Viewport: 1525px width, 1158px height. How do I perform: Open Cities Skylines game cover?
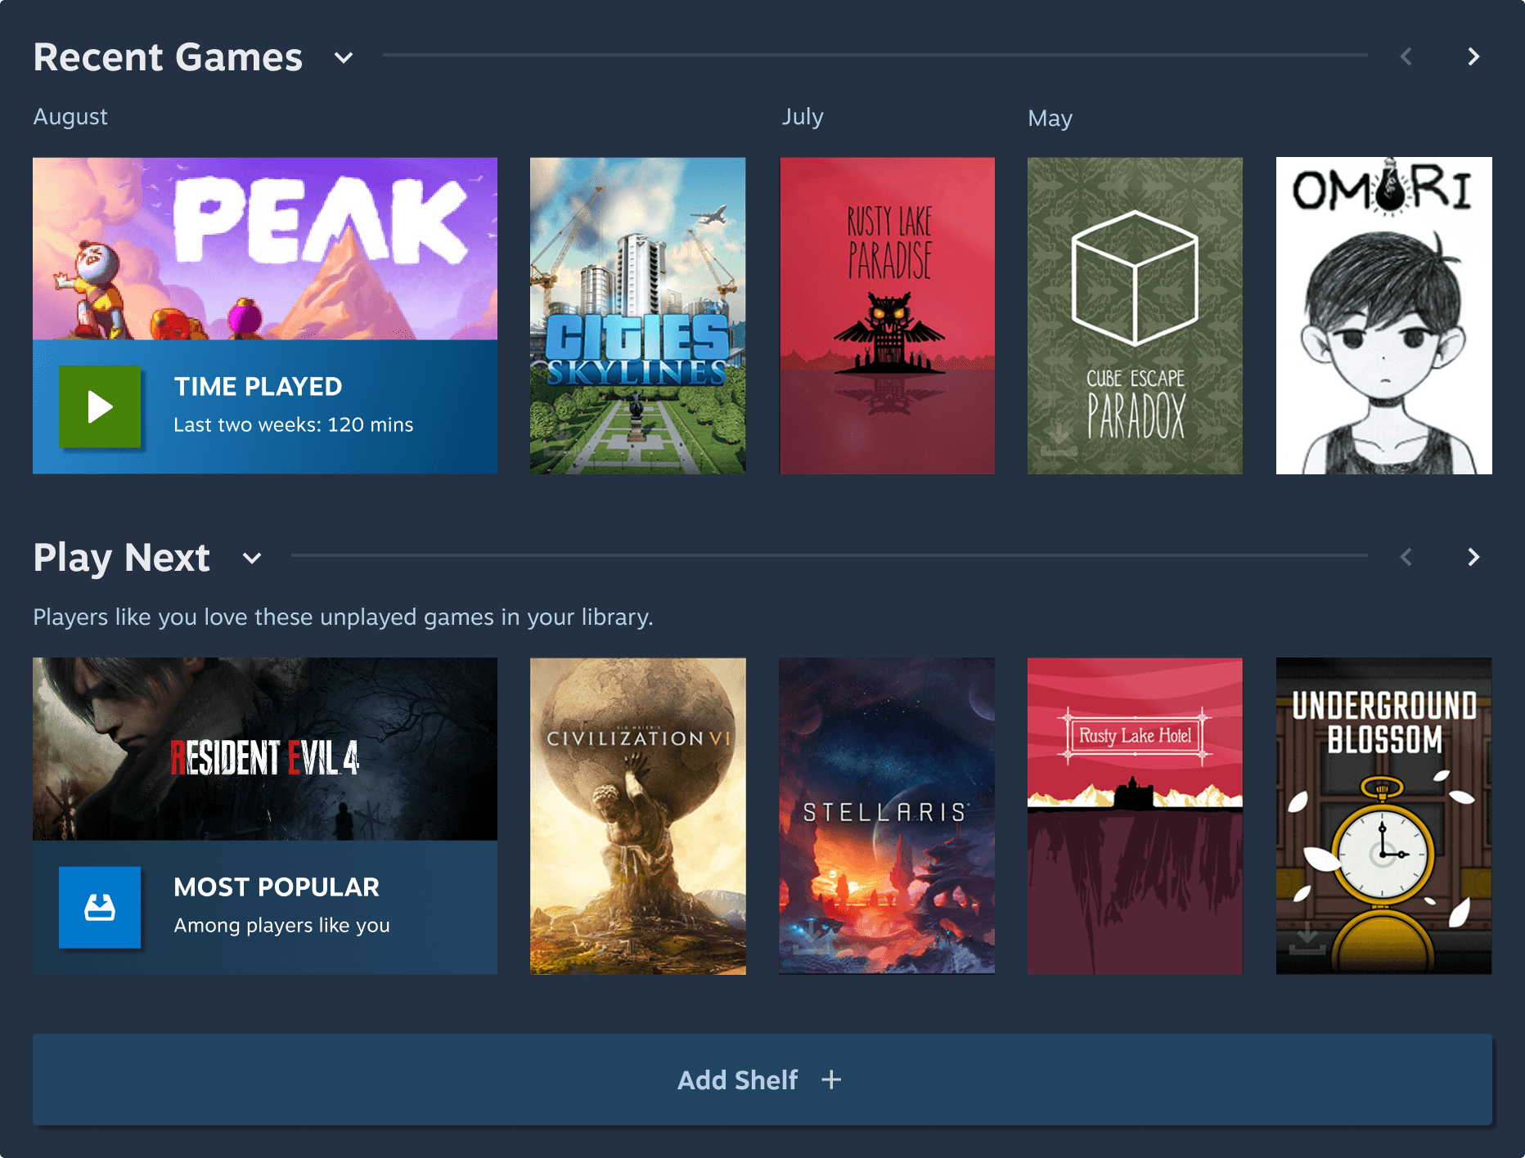tap(638, 316)
